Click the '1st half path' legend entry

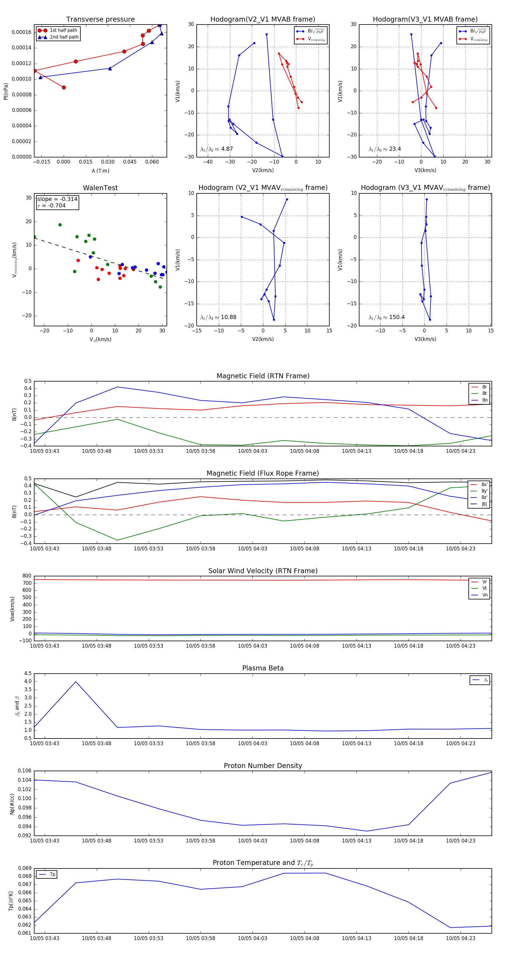point(58,30)
